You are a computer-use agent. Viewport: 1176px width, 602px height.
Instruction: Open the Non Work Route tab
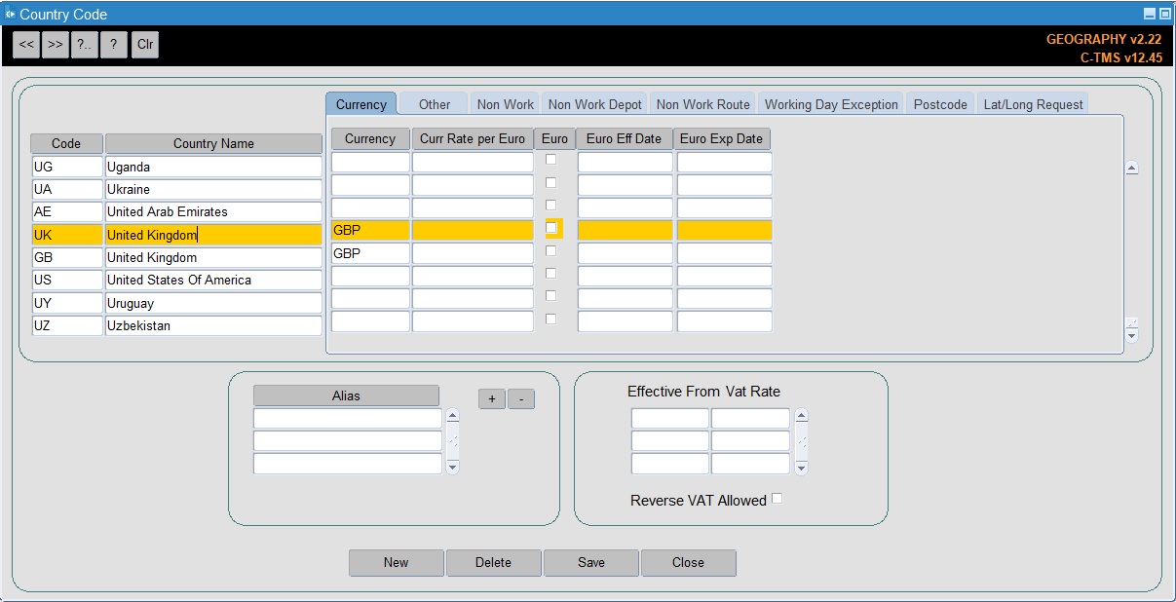703,104
